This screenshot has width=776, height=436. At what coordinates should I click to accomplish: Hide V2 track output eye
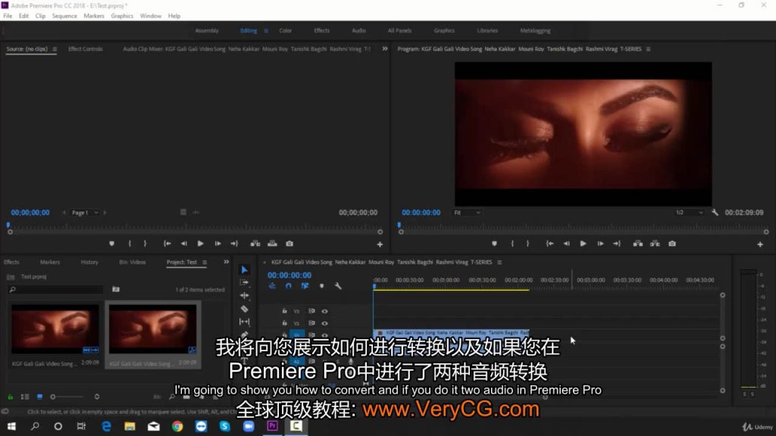click(x=324, y=322)
